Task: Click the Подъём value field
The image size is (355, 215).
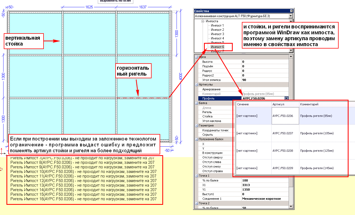Action: click(265, 66)
